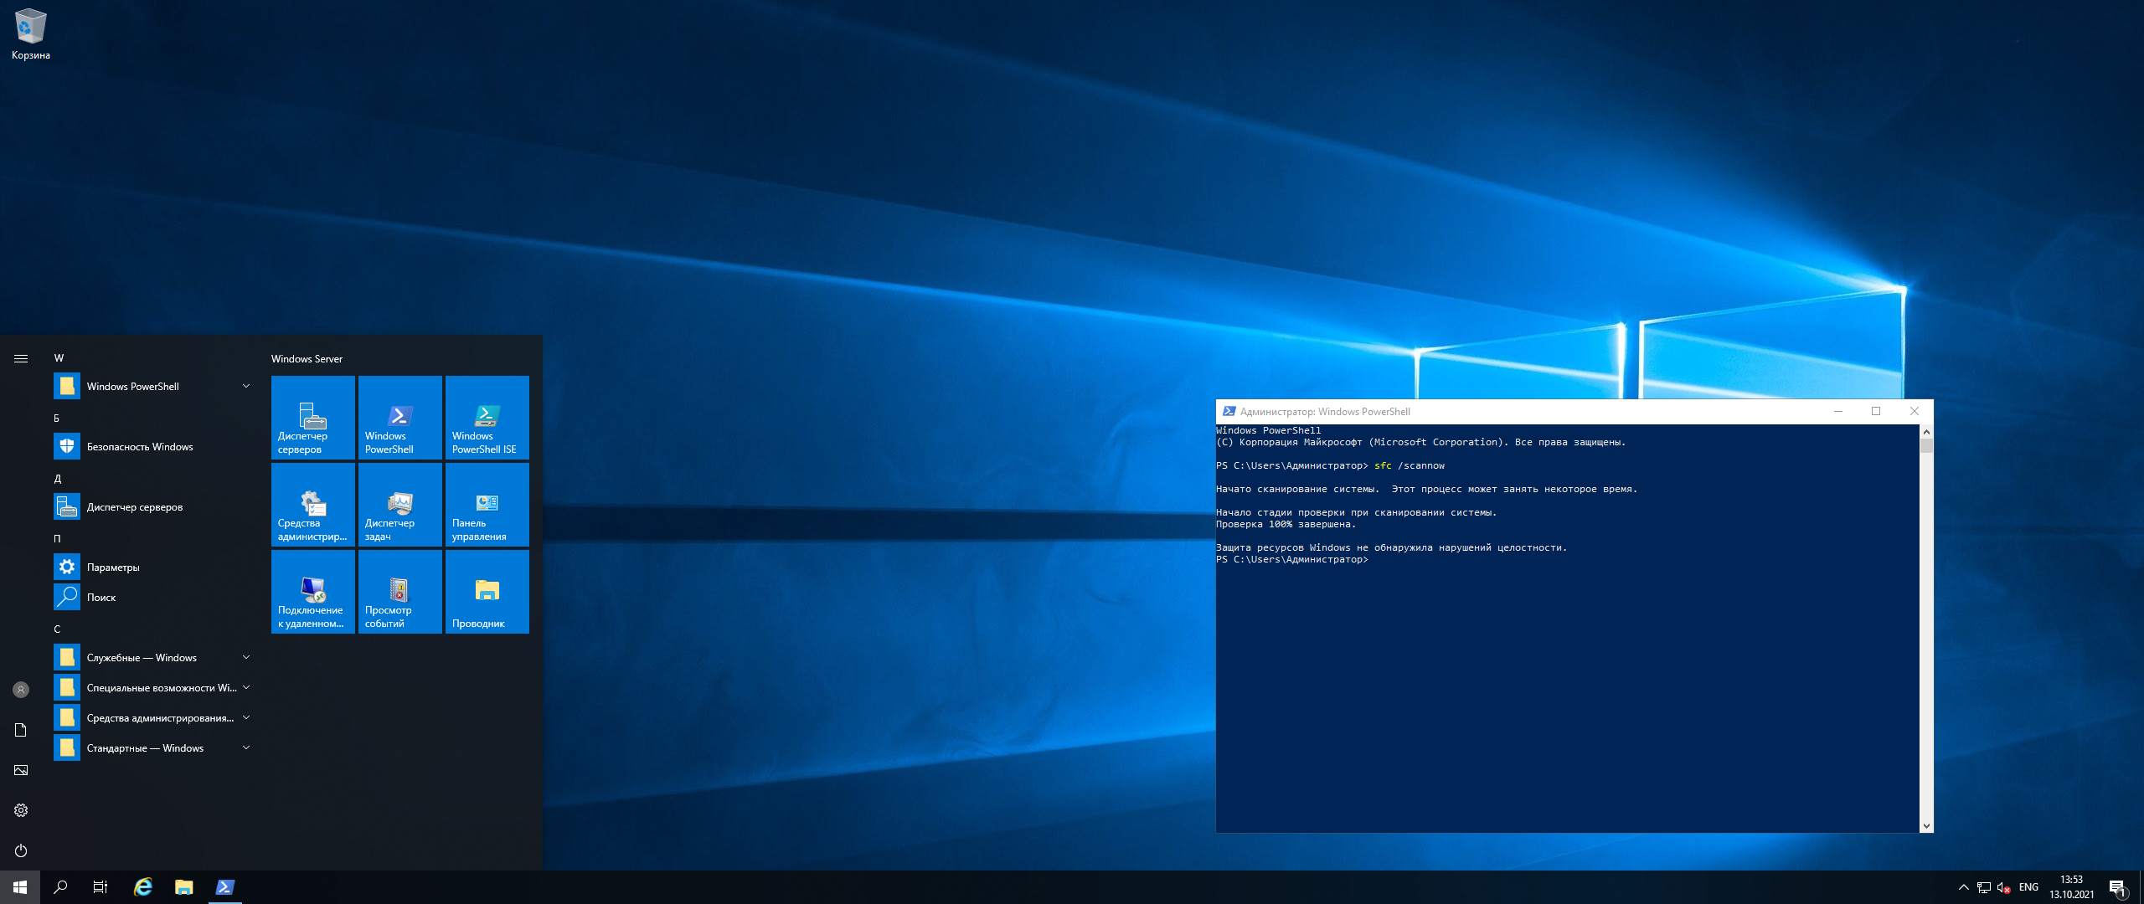Open the Проводник tile

pos(487,591)
